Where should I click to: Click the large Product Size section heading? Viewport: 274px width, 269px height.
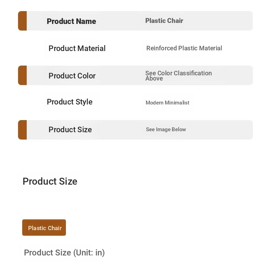coord(50,181)
